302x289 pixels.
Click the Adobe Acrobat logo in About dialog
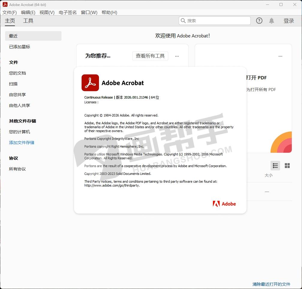pyautogui.click(x=90, y=83)
